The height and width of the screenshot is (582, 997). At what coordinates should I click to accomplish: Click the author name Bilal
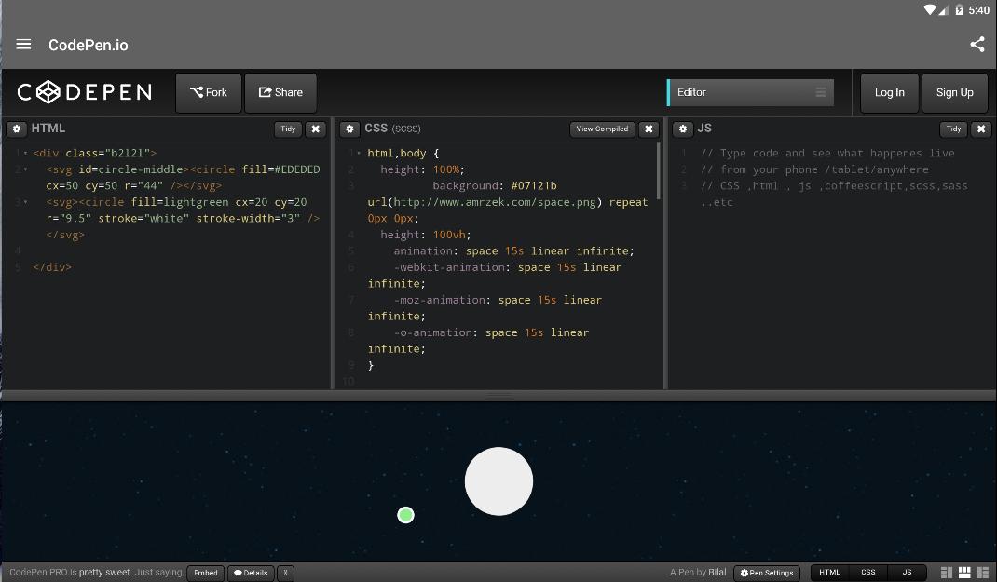(x=717, y=573)
